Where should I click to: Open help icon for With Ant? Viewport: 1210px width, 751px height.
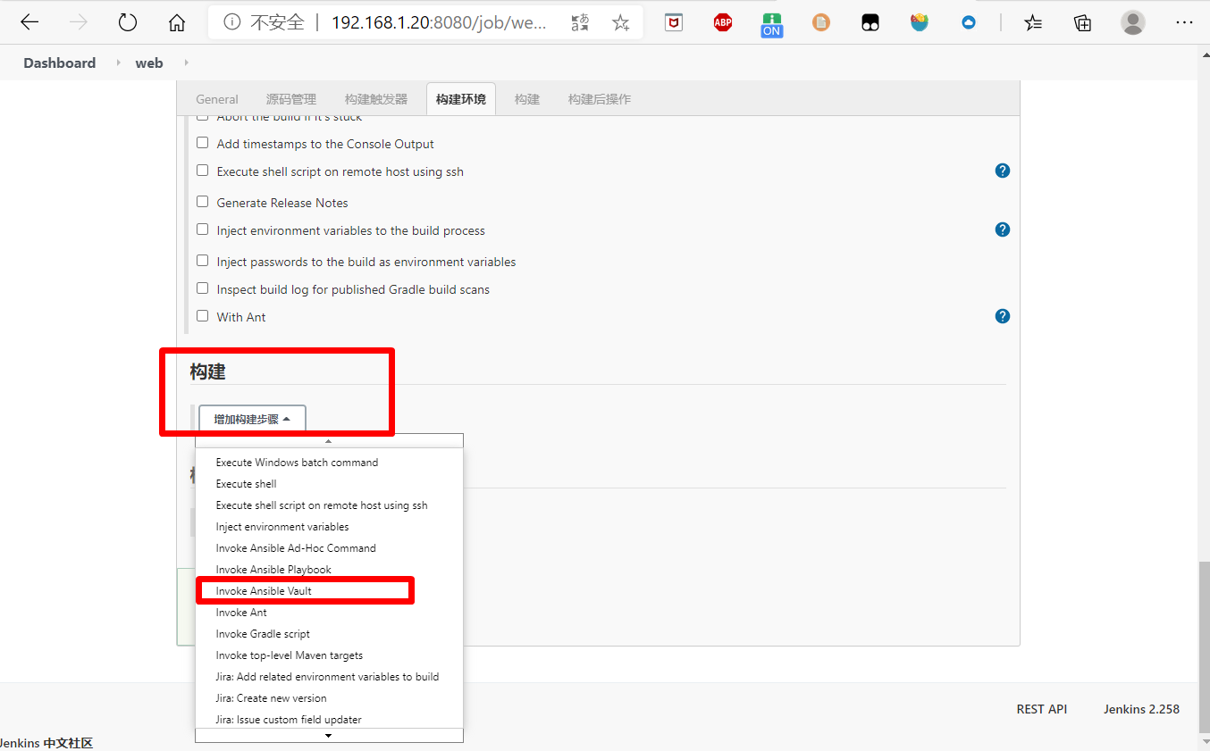1003,316
